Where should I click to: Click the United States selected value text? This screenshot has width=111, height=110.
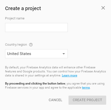(19, 54)
